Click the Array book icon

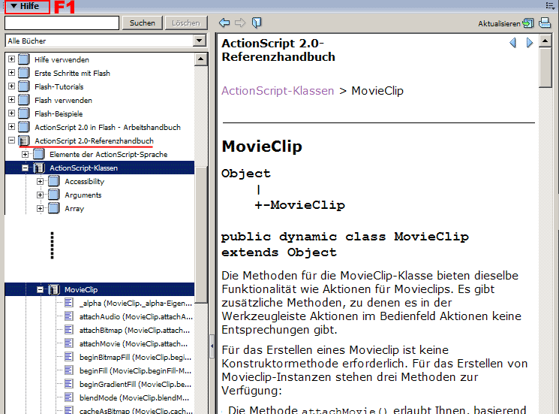pos(54,208)
